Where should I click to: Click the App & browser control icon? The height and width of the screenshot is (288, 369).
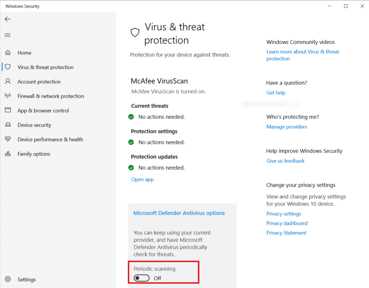8,110
